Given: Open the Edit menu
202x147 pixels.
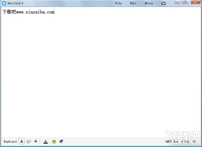Looking at the screenshot, I should point(133,3).
